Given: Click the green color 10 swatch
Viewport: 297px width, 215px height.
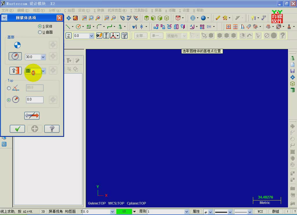Looking at the screenshot, I should pyautogui.click(x=124, y=212).
